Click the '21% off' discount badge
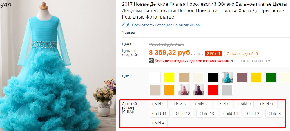Viewport: 290px width, 131px height. click(213, 53)
